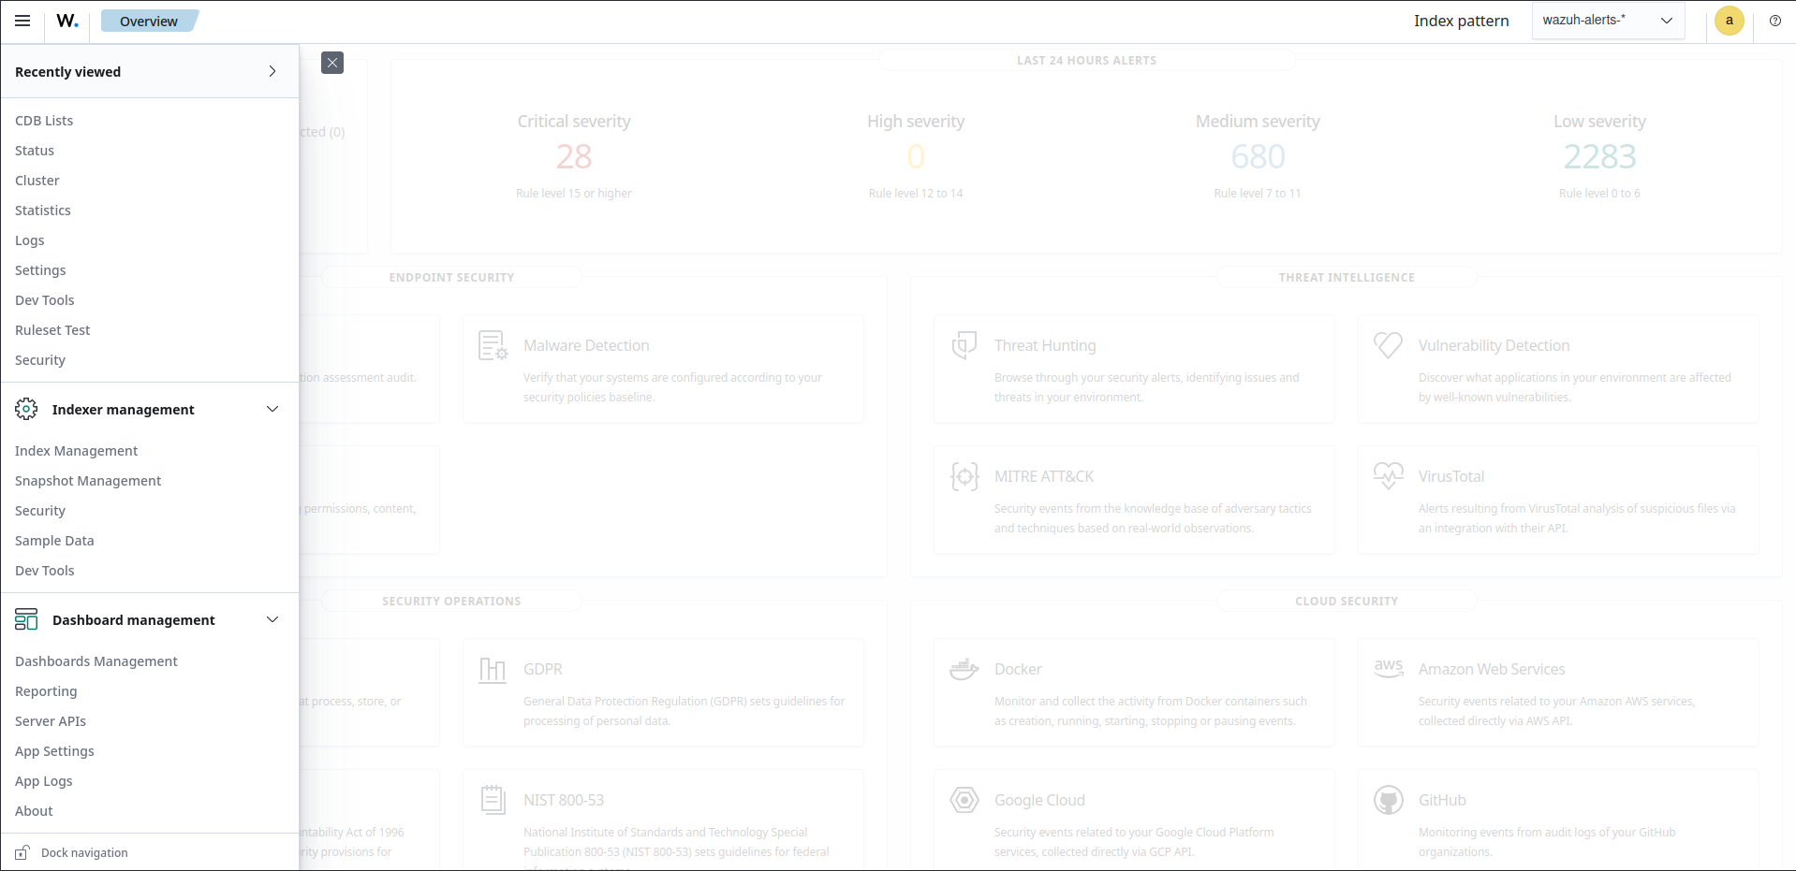This screenshot has height=871, width=1796.
Task: Open the Ruleset Test page
Action: [x=52, y=329]
